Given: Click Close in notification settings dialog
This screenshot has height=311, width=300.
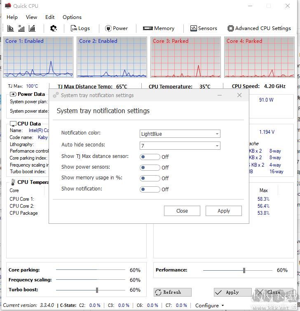Looking at the screenshot, I should (182, 211).
